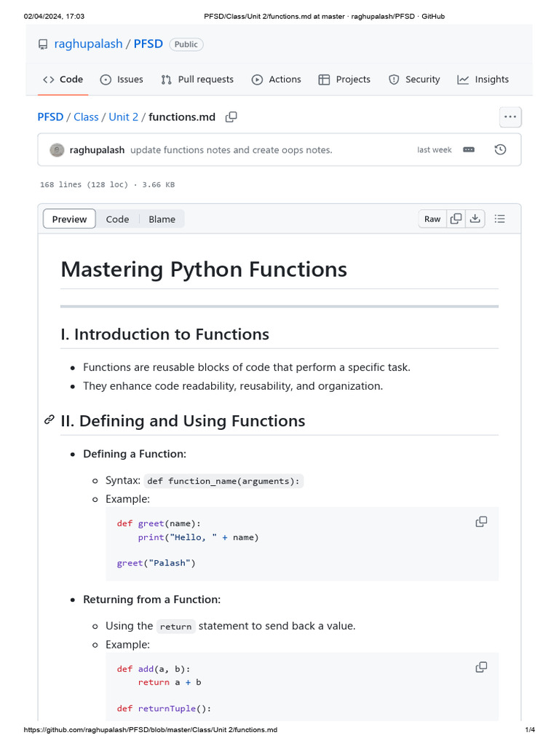Click the commit author avatar
The height and width of the screenshot is (746, 559).
point(57,150)
